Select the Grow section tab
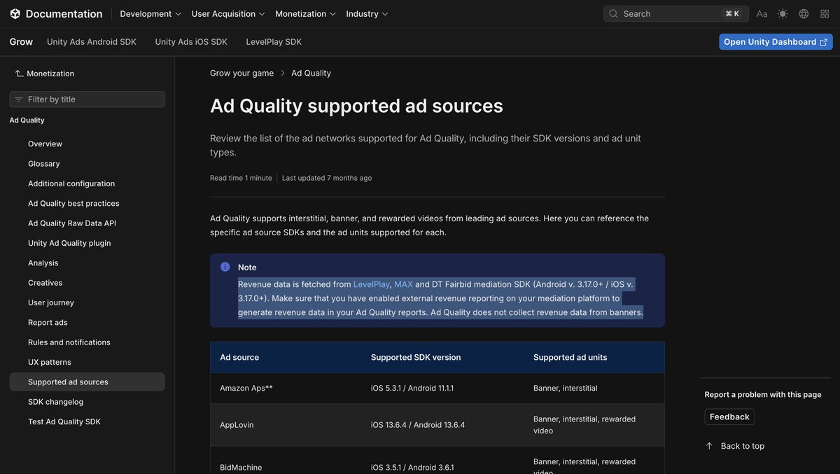 point(21,42)
